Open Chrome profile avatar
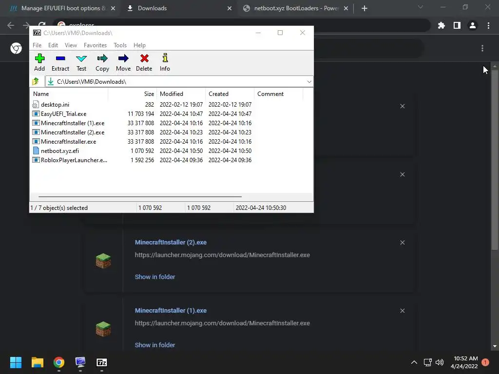499x374 pixels. click(x=473, y=25)
